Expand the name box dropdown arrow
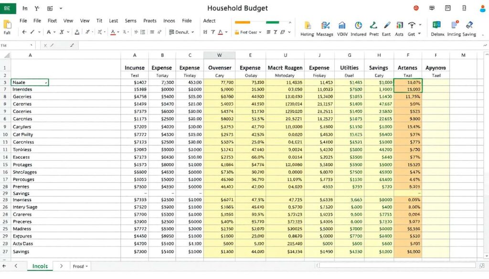The width and height of the screenshot is (489, 279). click(x=32, y=45)
